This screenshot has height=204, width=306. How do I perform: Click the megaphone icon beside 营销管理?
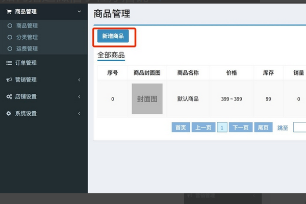click(9, 80)
